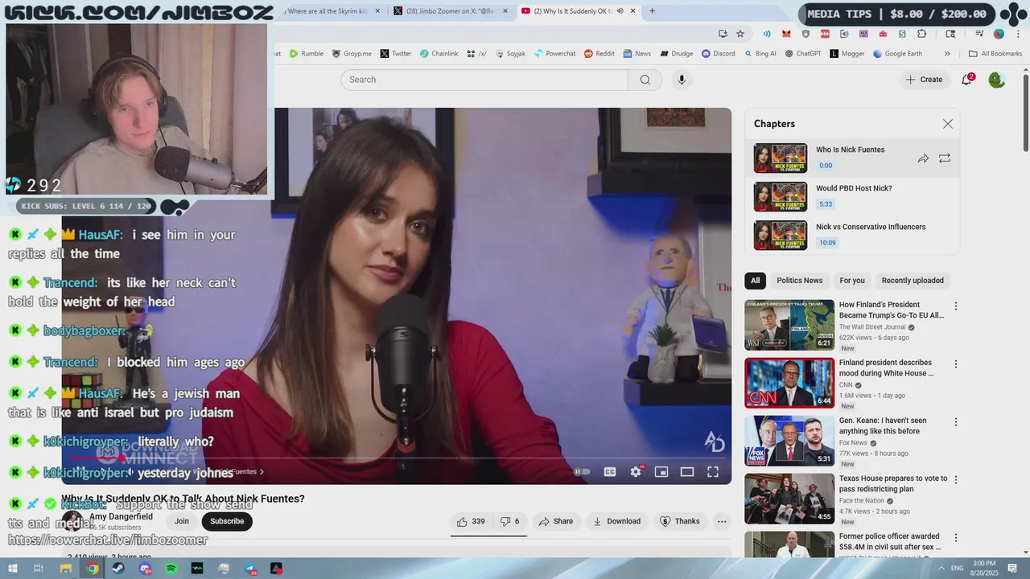The height and width of the screenshot is (579, 1030).
Task: Click the Thanks button
Action: 680,521
